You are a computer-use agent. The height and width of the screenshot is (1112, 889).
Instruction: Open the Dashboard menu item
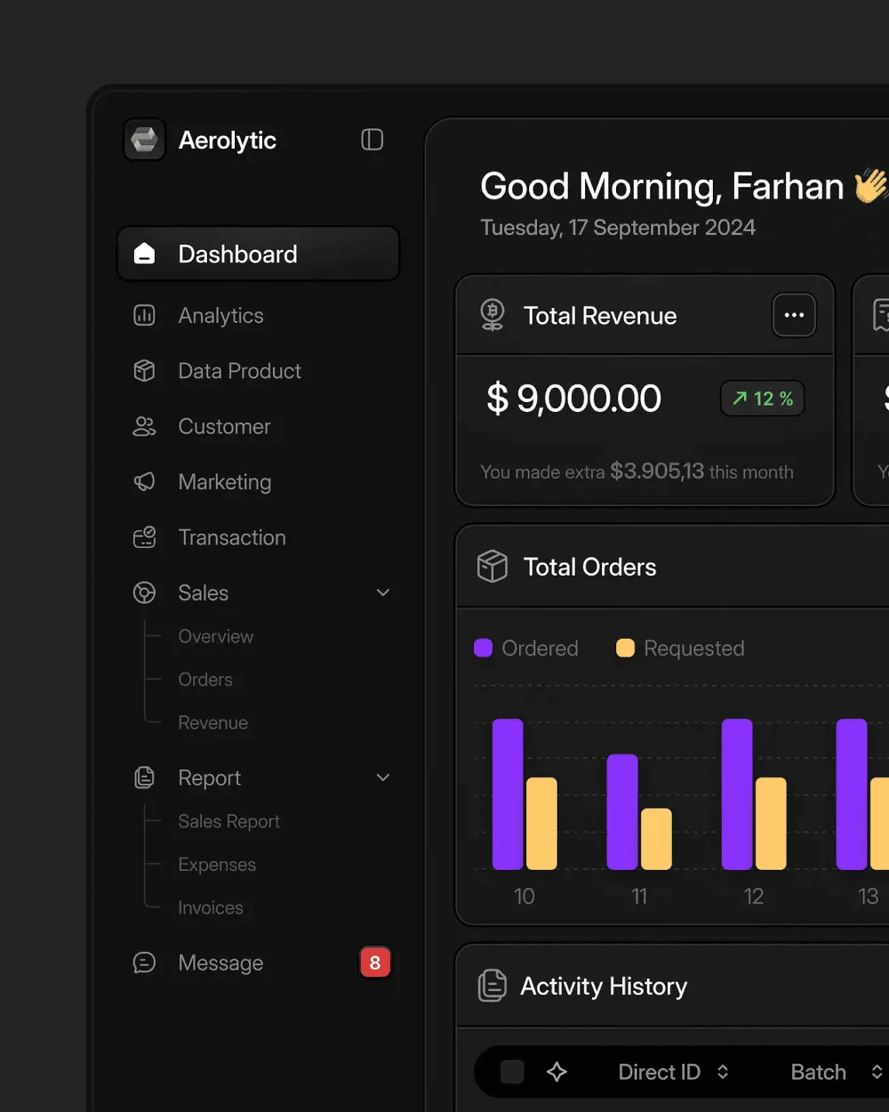pyautogui.click(x=259, y=254)
